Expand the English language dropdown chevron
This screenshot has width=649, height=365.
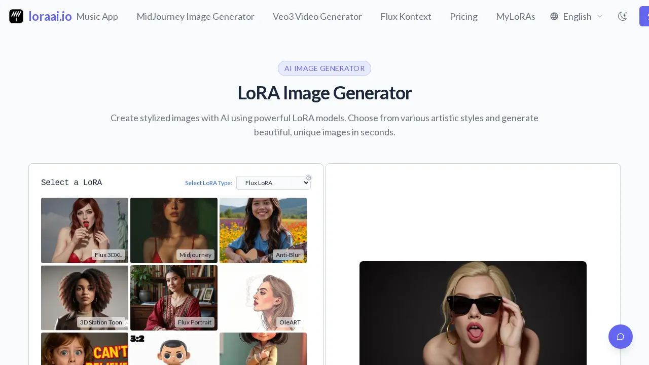point(600,16)
